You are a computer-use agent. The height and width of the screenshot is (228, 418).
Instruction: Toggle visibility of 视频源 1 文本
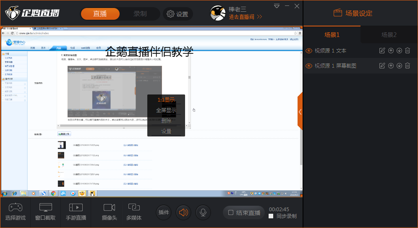pos(309,51)
